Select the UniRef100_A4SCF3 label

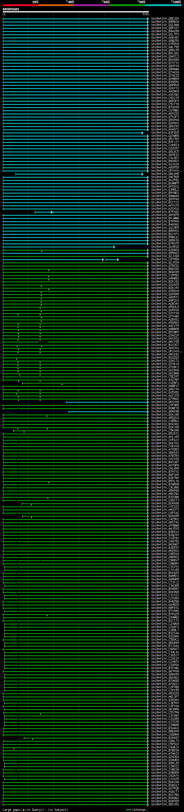tap(165, 510)
